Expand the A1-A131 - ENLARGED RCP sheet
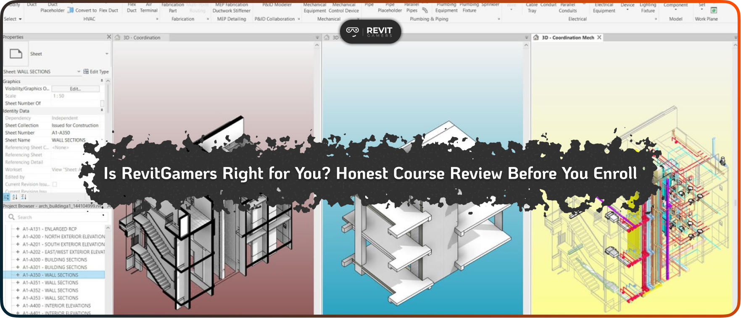 pos(18,229)
